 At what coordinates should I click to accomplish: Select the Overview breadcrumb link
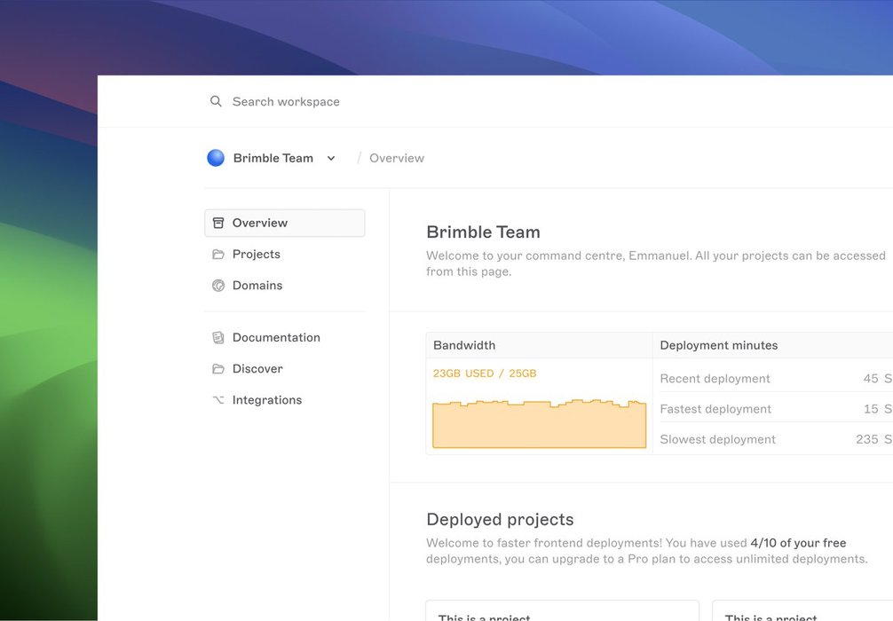click(396, 158)
